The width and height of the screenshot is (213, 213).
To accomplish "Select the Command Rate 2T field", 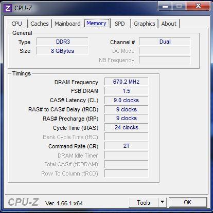I will point(127,146).
